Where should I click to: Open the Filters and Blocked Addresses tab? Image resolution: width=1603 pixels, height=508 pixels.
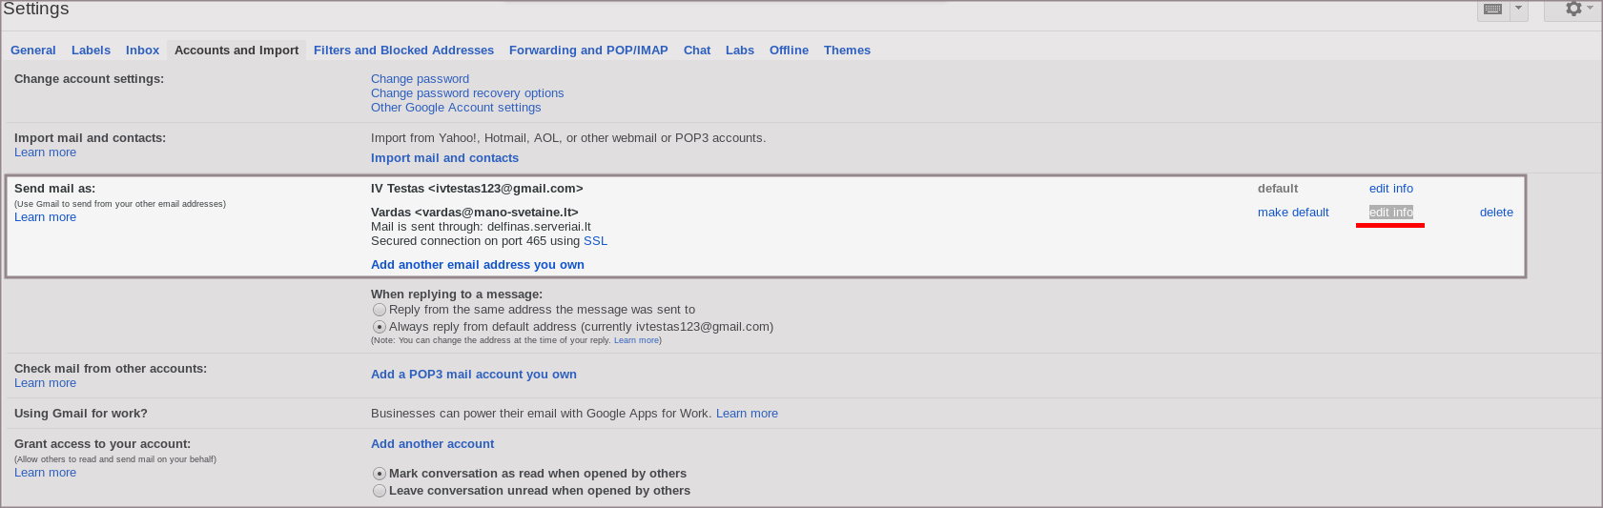403,51
